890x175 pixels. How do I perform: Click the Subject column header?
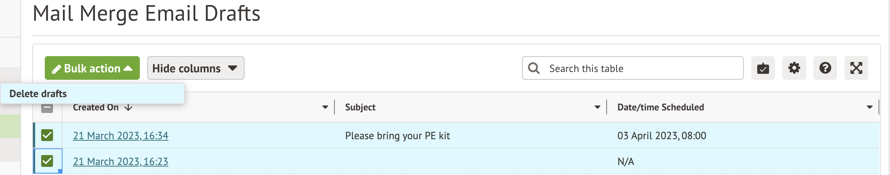[x=360, y=107]
